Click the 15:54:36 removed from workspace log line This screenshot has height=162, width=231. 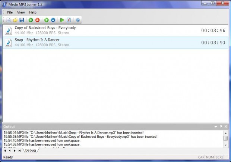point(42,144)
